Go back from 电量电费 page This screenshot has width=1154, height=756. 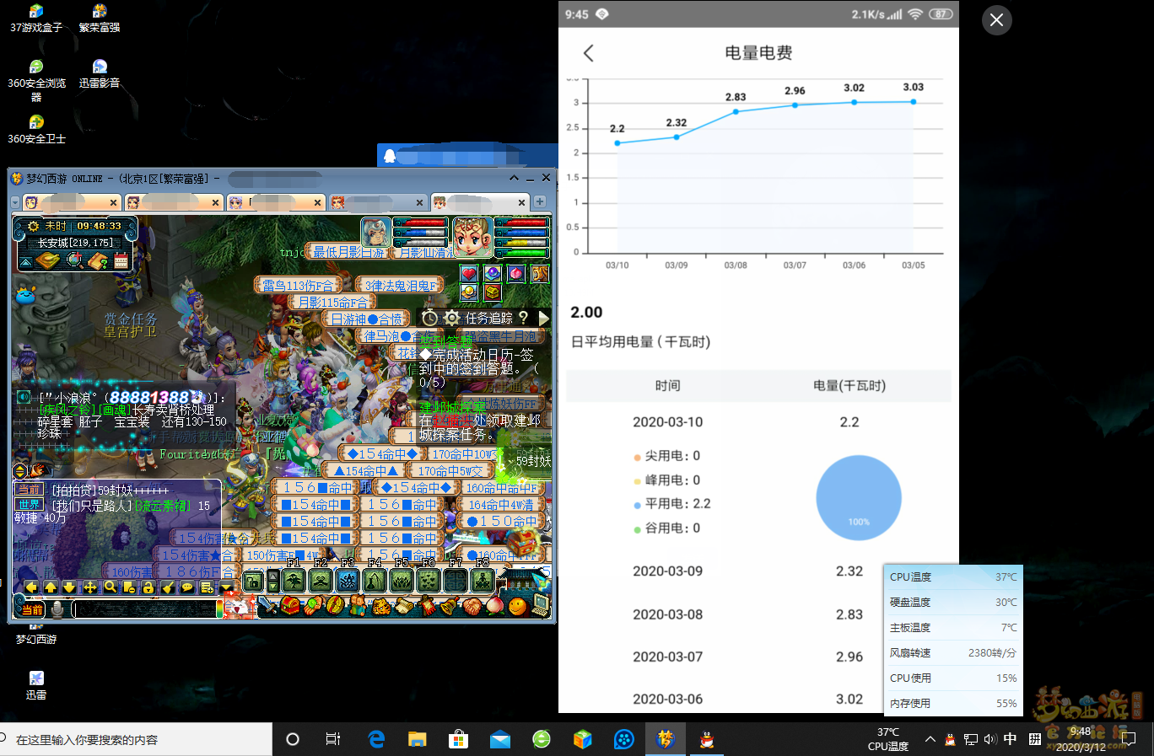coord(589,53)
